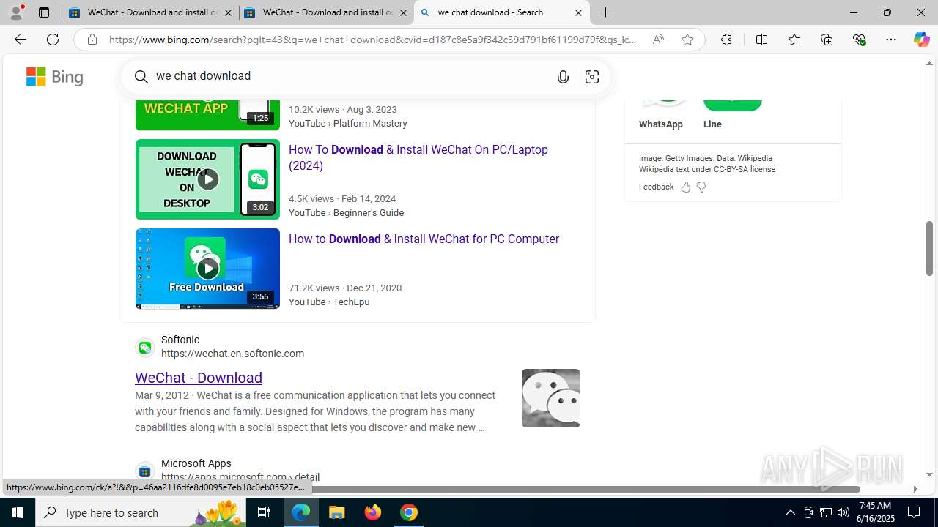Screen dimensions: 938x527
Task: Click Softonic site favicon
Action: point(145,347)
